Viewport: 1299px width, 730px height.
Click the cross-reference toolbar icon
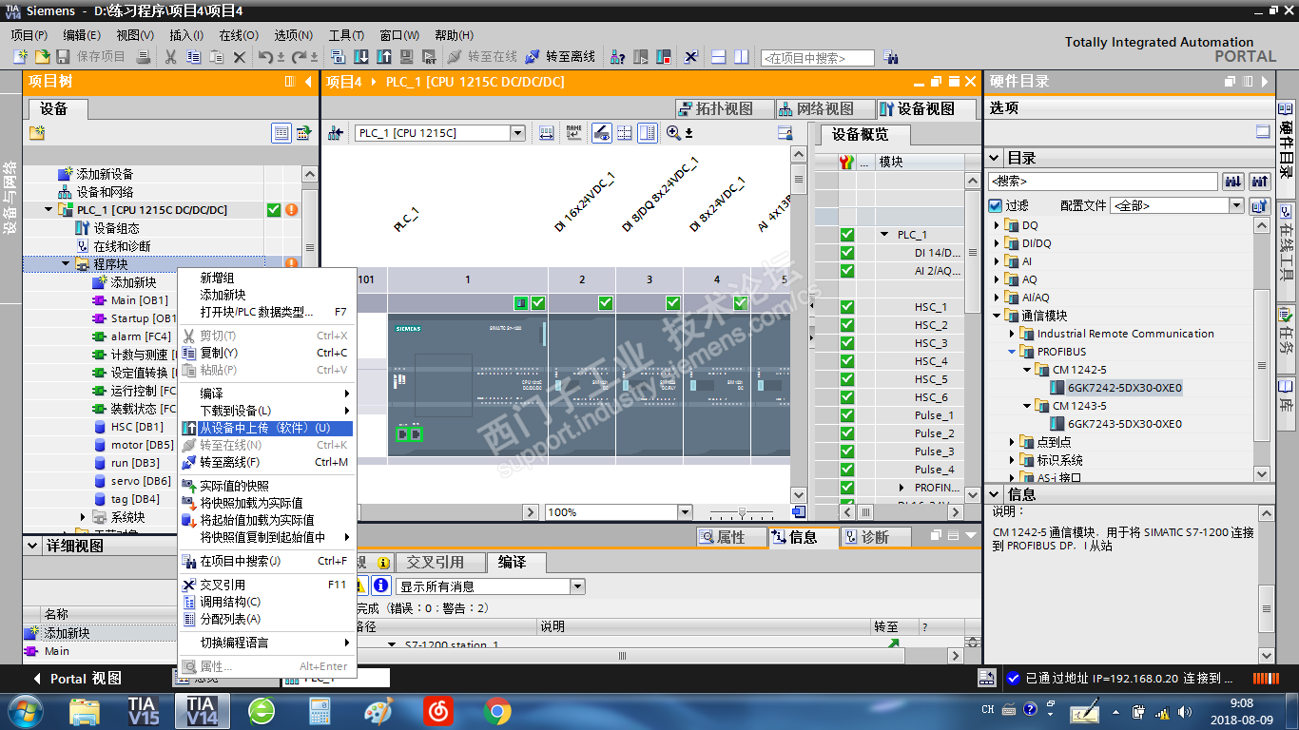point(691,57)
